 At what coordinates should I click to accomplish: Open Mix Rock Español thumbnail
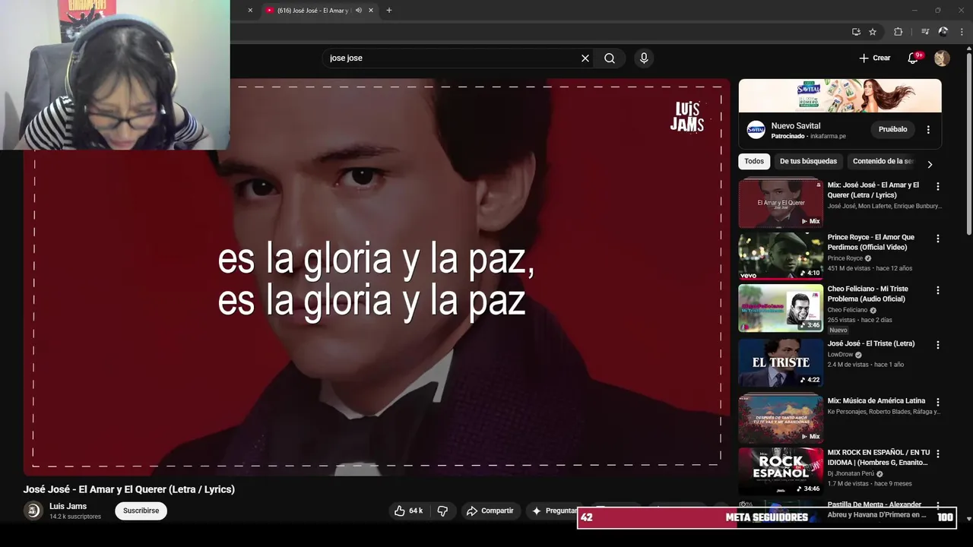tap(781, 471)
